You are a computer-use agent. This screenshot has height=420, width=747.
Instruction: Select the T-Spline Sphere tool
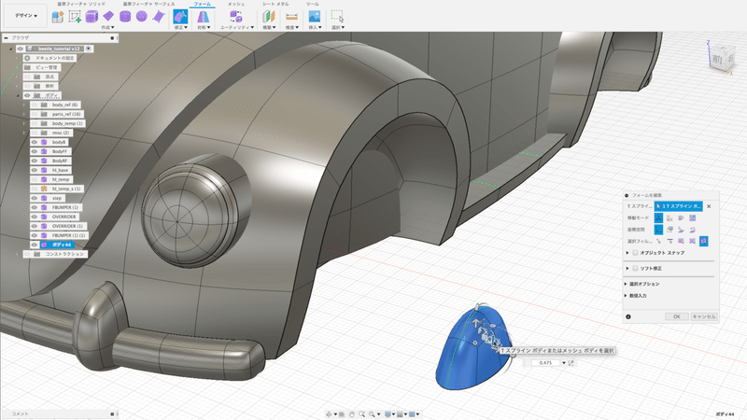pos(142,17)
